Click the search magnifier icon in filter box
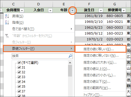This screenshot has height=97, width=131. point(70,56)
